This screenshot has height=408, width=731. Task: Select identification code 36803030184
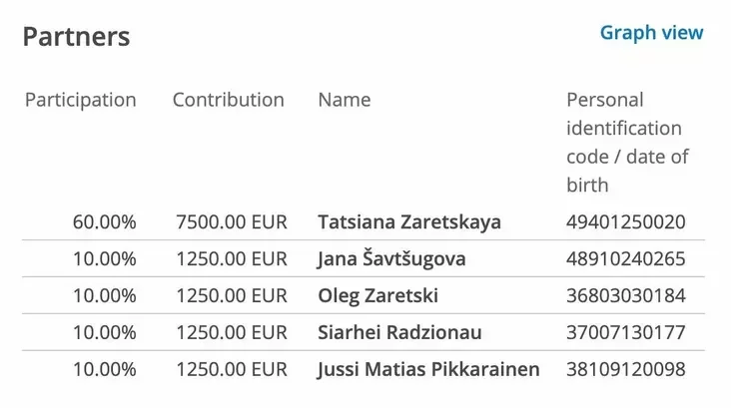point(625,296)
